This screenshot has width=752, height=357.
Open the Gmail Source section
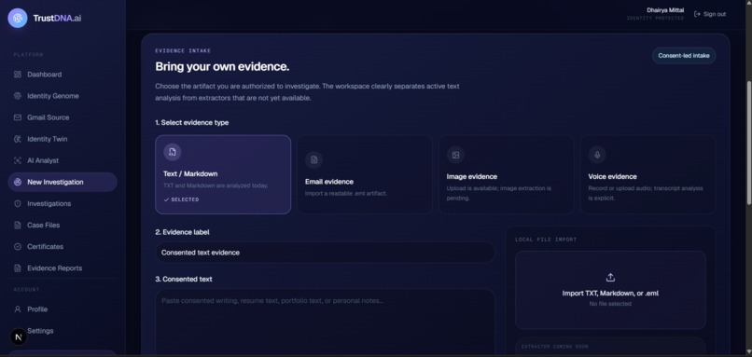(63, 117)
